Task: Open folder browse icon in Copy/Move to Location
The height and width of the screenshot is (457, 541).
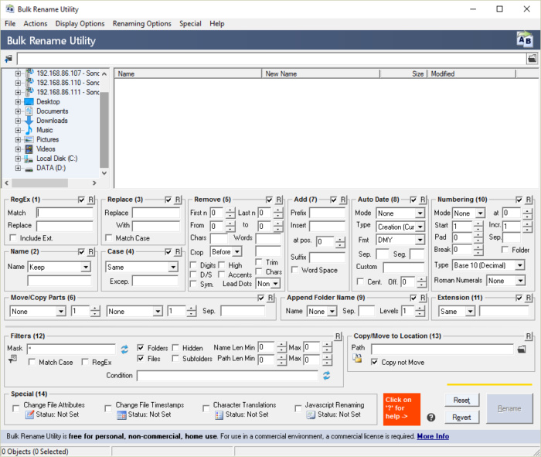Action: pyautogui.click(x=522, y=350)
